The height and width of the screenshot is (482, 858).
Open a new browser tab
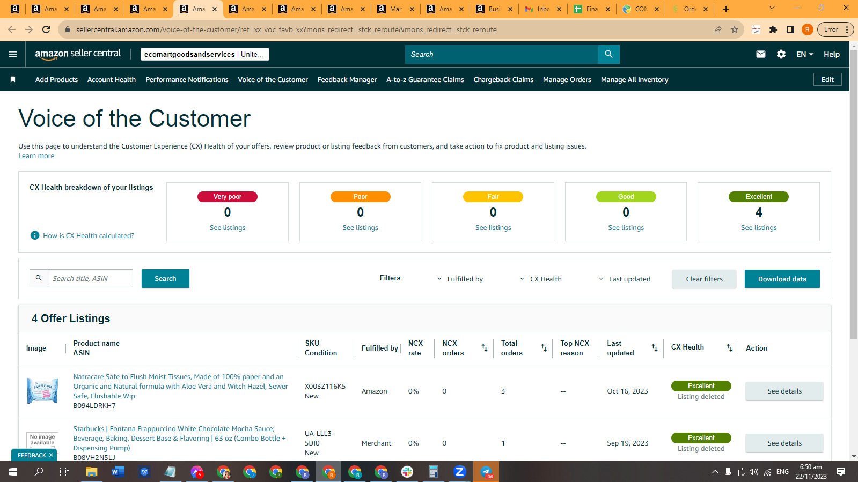pyautogui.click(x=726, y=9)
